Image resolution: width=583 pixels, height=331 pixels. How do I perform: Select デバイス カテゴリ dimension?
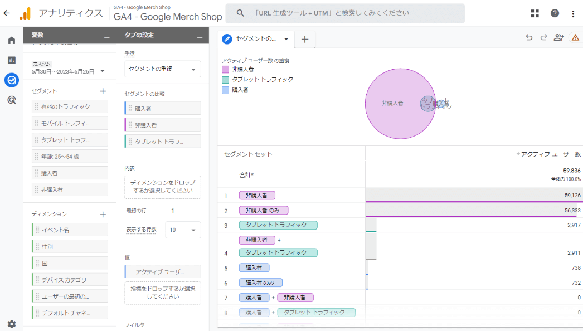coord(70,280)
